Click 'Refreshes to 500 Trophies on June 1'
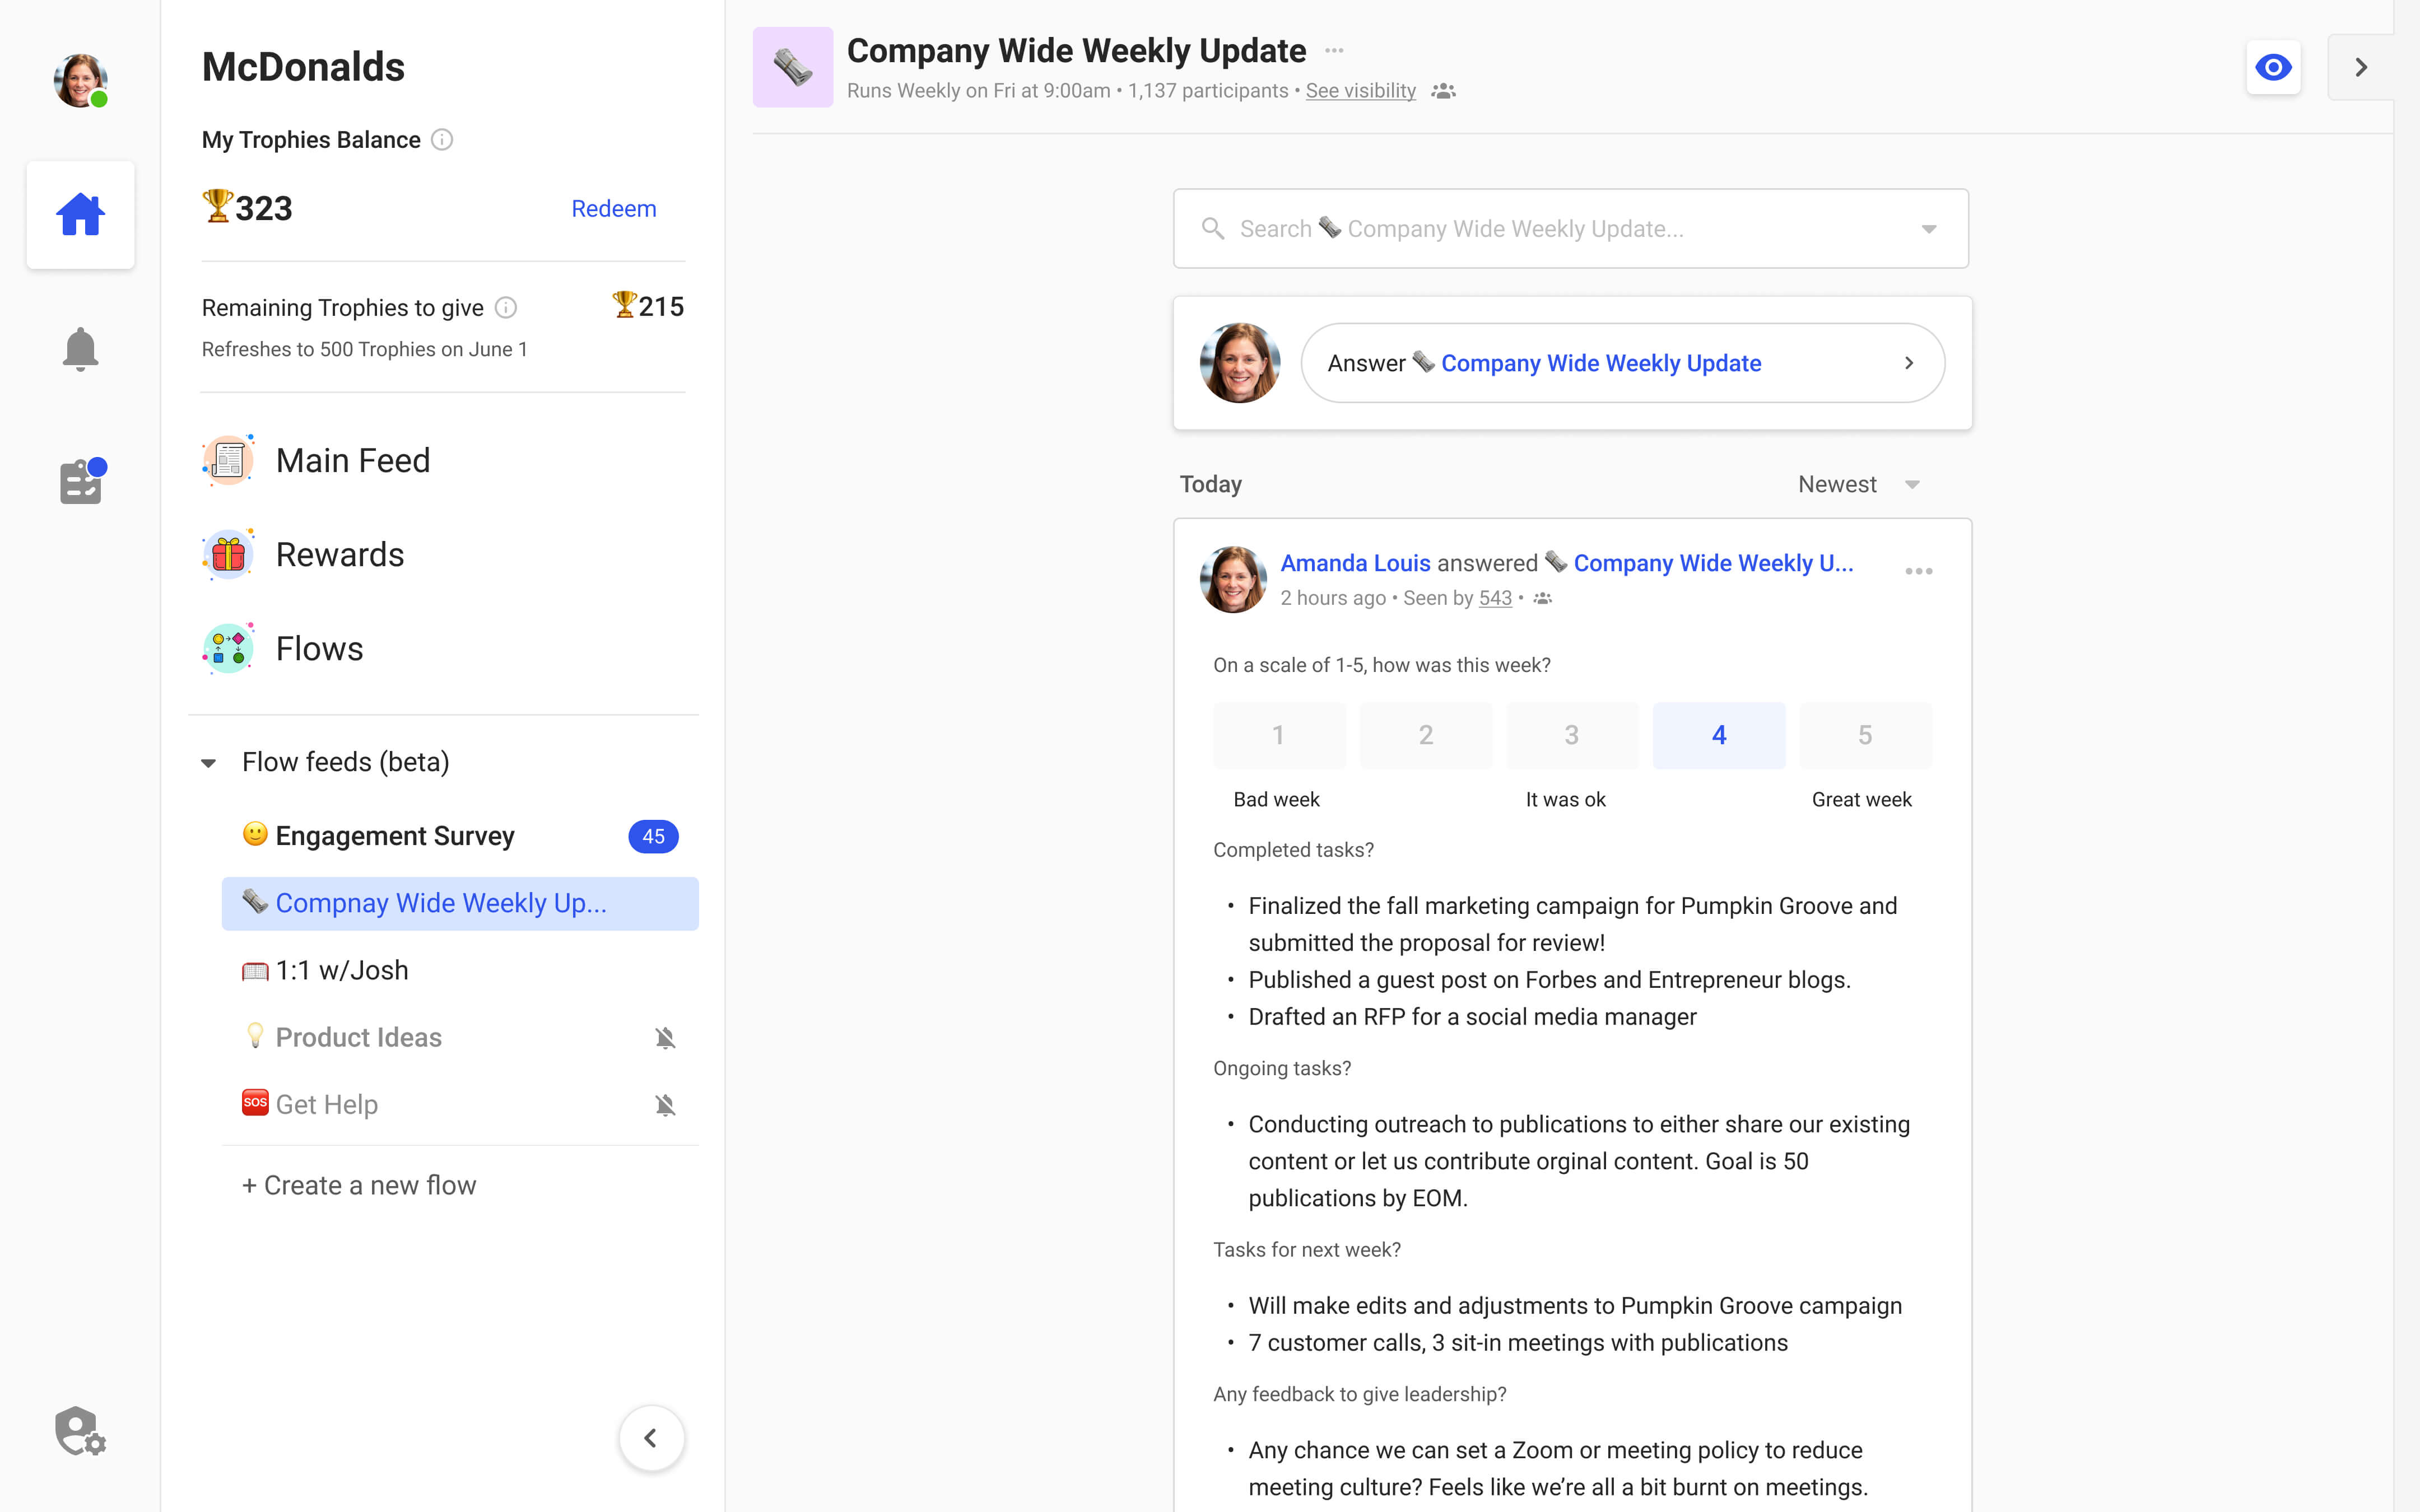The height and width of the screenshot is (1512, 2420). click(364, 350)
